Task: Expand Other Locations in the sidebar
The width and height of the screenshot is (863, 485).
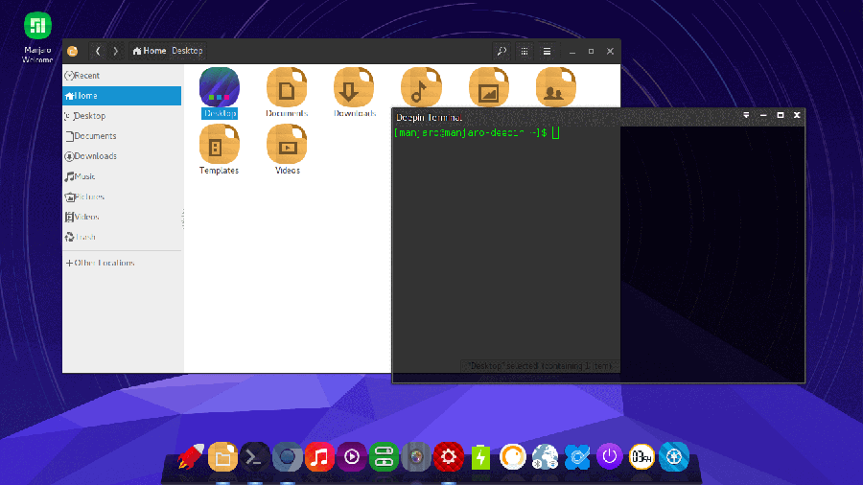Action: pos(100,263)
